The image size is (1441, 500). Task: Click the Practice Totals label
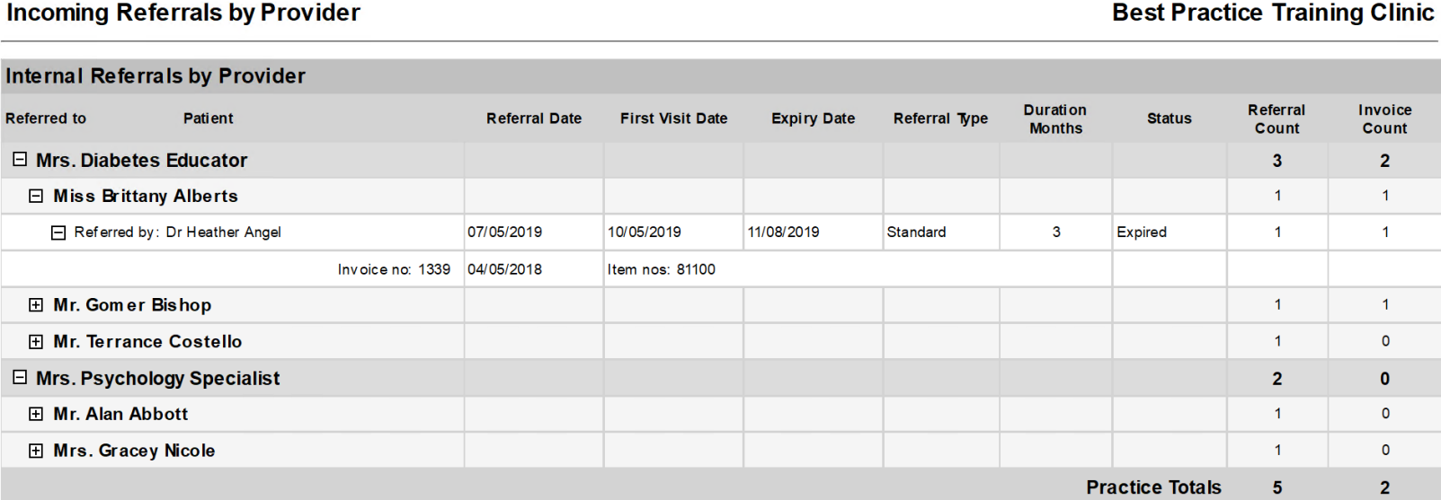pos(1153,487)
